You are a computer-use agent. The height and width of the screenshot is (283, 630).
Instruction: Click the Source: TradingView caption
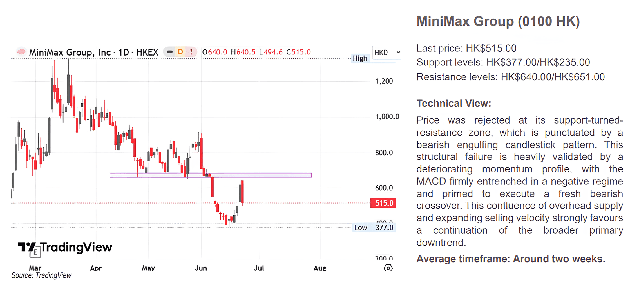tap(41, 276)
